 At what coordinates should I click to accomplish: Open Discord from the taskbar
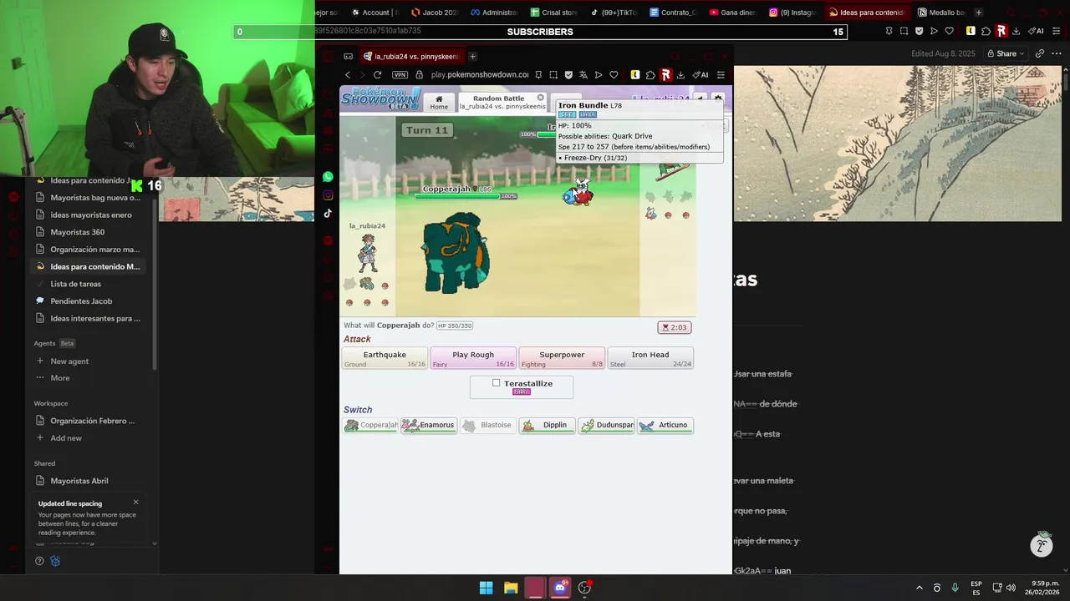point(560,588)
